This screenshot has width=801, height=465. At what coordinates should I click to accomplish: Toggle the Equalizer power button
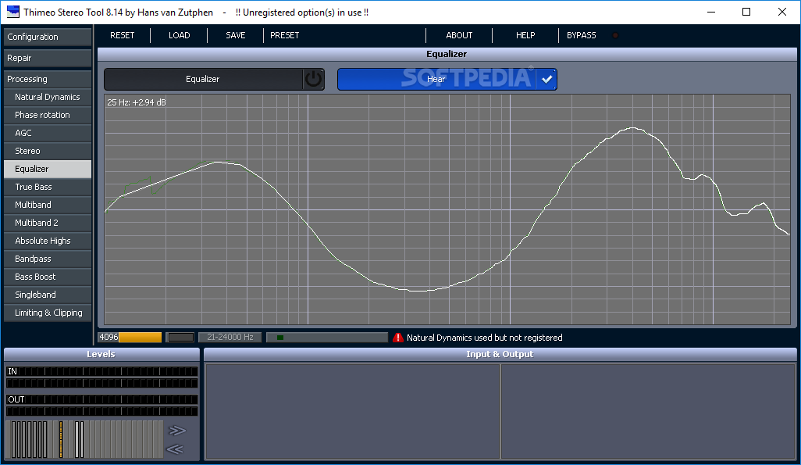pyautogui.click(x=314, y=79)
